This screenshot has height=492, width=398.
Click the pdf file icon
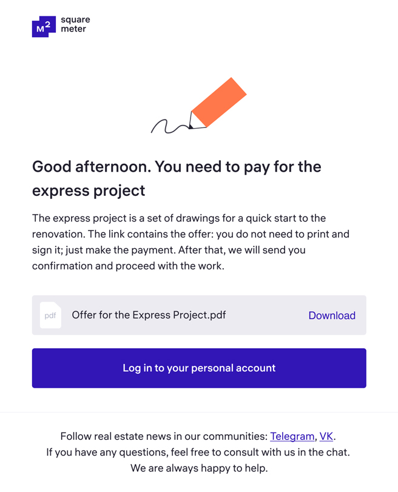click(x=50, y=315)
